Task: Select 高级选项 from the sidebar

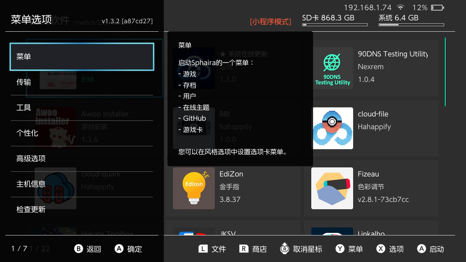Action: (x=82, y=159)
